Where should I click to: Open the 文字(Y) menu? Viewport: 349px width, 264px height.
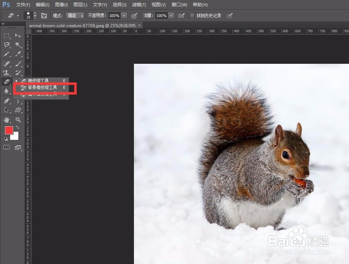click(100, 5)
